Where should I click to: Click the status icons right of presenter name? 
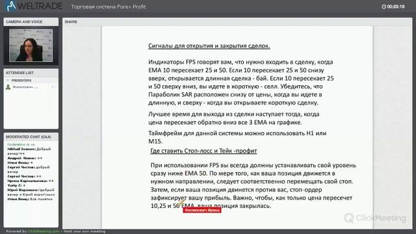coord(53,86)
